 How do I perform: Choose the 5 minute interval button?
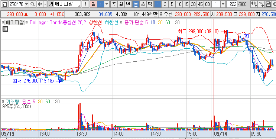(172, 4)
